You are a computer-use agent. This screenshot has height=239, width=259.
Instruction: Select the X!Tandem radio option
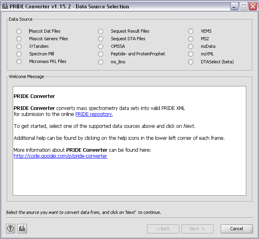tap(19, 46)
